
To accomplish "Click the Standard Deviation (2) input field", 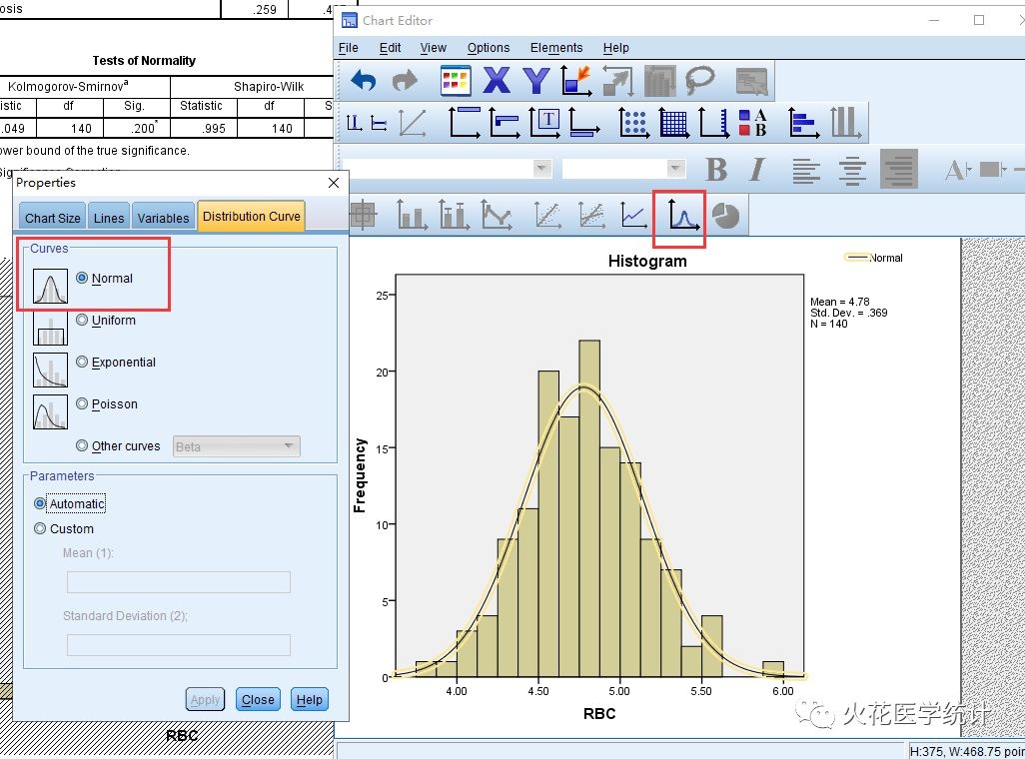I will tap(179, 644).
